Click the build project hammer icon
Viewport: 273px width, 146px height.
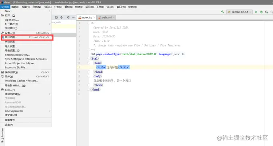tap(222, 12)
